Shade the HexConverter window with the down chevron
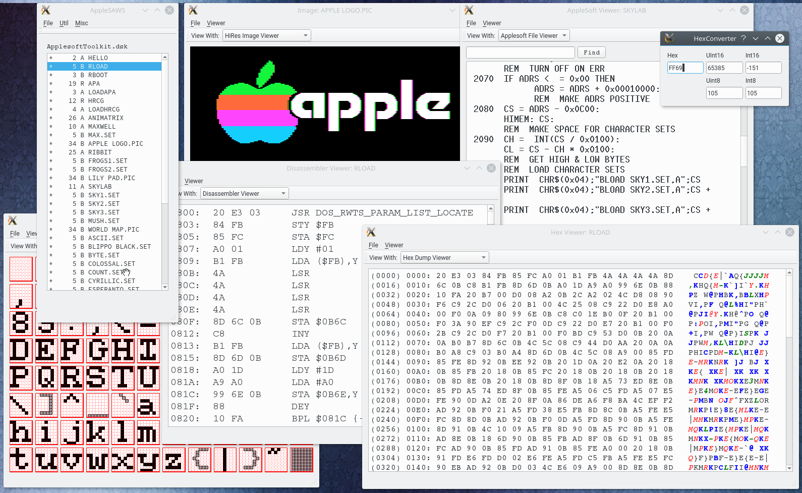Viewport: 802px width, 493px height. point(755,38)
